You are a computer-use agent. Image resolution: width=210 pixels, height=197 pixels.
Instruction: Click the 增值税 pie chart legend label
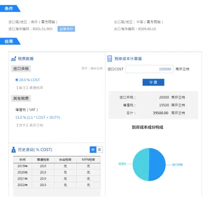pyautogui.click(x=122, y=164)
